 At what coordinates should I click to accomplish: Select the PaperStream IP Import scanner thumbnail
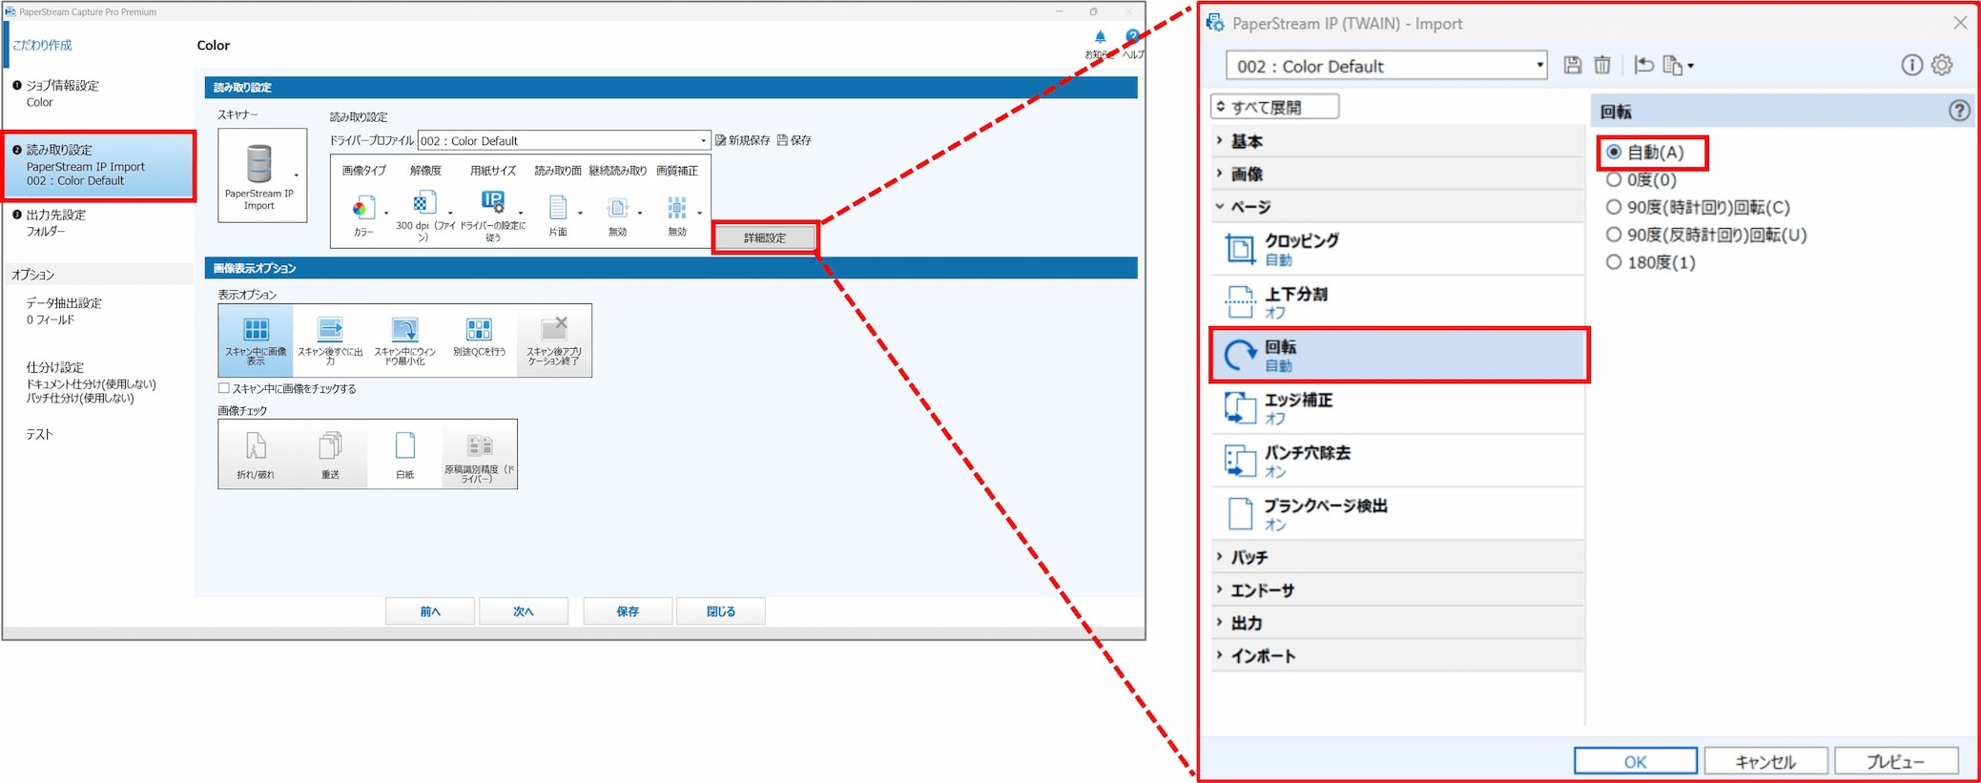(261, 175)
